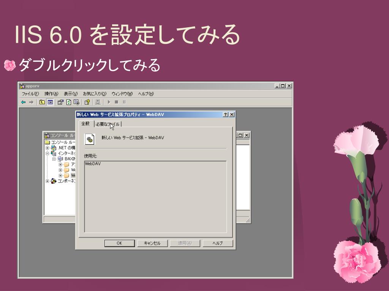Click the Stop service square icon

[x=116, y=102]
